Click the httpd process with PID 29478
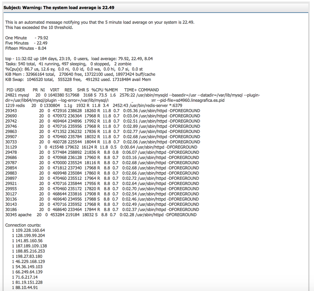 point(12,152)
